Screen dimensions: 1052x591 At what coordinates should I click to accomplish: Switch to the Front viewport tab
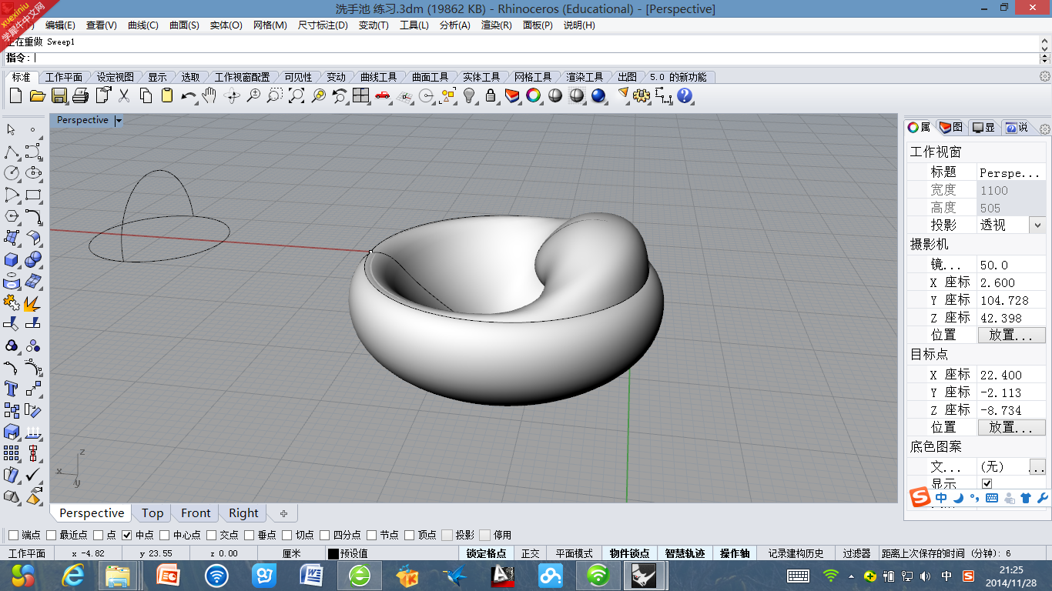[x=196, y=513]
